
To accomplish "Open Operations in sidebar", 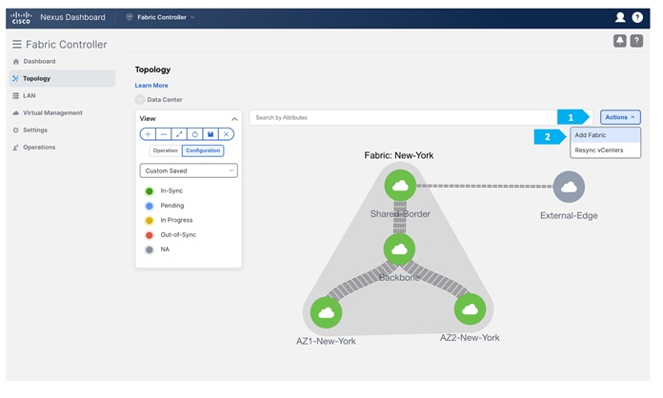I will click(x=62, y=148).
